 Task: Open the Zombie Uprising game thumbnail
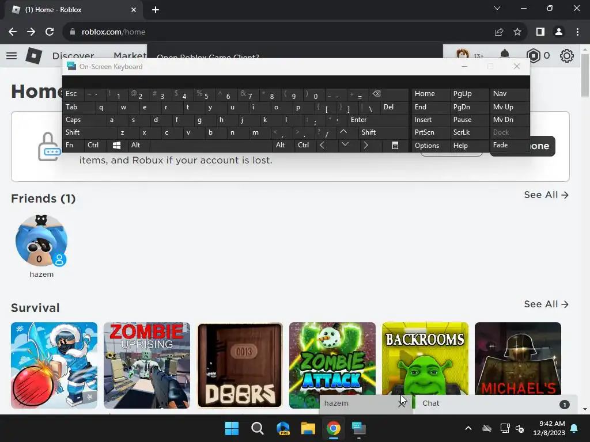(147, 365)
